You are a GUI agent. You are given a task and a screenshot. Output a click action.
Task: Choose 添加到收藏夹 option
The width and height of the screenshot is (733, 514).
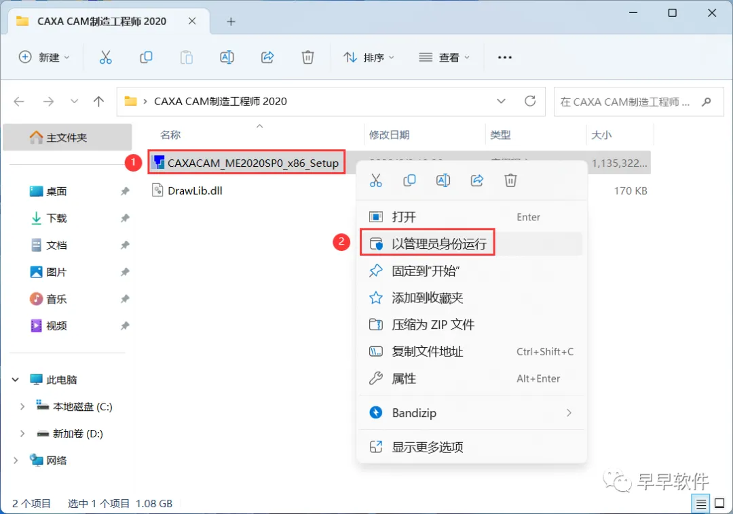point(471,298)
